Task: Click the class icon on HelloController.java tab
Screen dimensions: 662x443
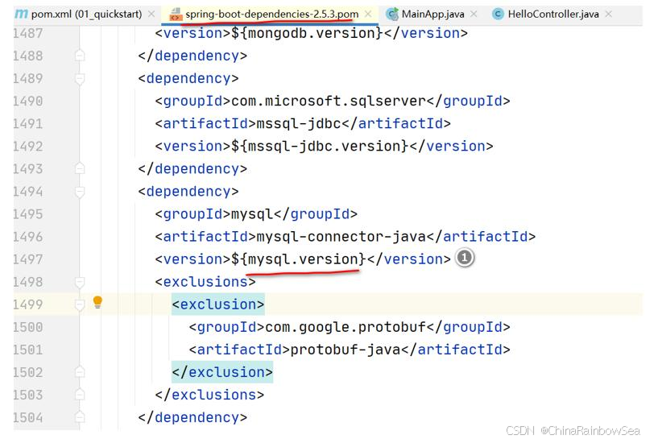Action: tap(499, 14)
